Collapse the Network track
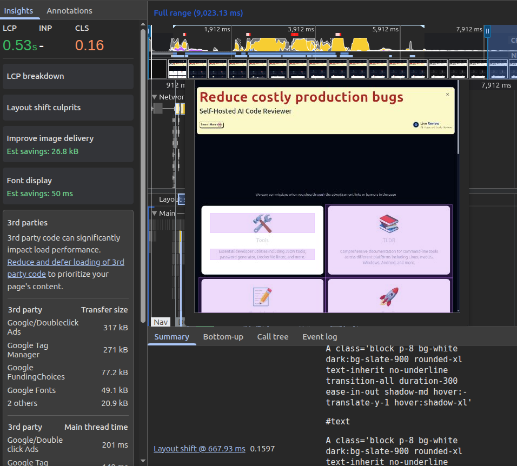 click(155, 97)
